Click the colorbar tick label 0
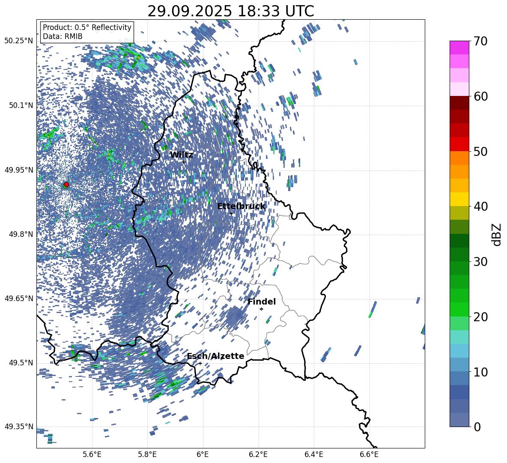The width and height of the screenshot is (507, 463). (x=477, y=427)
